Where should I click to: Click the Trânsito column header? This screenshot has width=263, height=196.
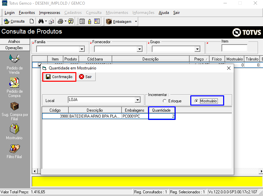(x=252, y=59)
